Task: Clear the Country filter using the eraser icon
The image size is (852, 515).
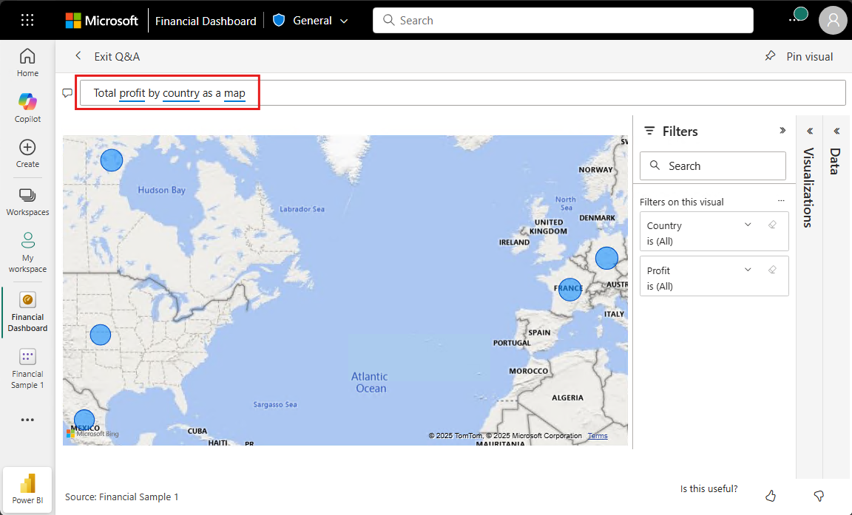Action: coord(771,225)
